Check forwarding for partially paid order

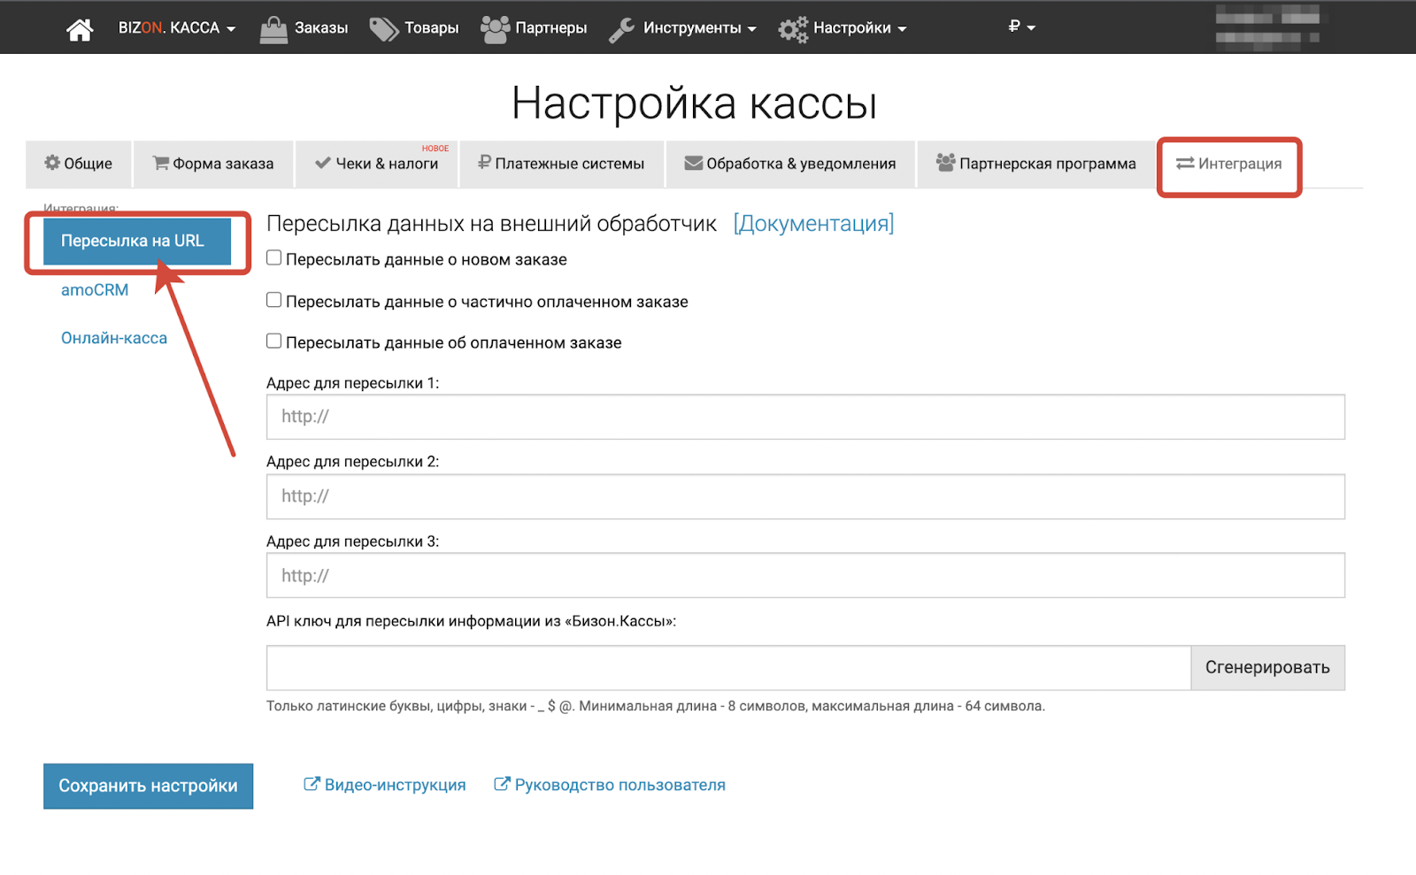pos(274,300)
